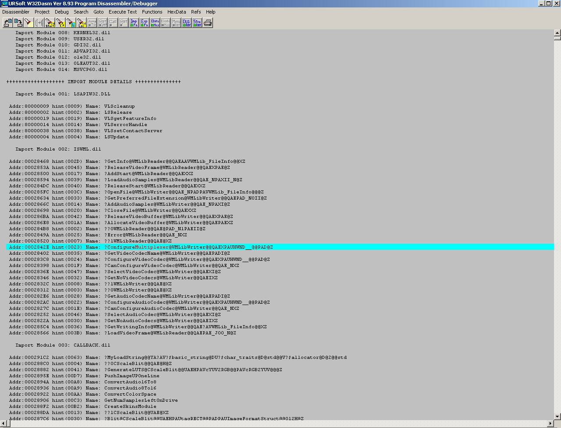
Task: Select the LSUpdate import line
Action: (x=69, y=137)
